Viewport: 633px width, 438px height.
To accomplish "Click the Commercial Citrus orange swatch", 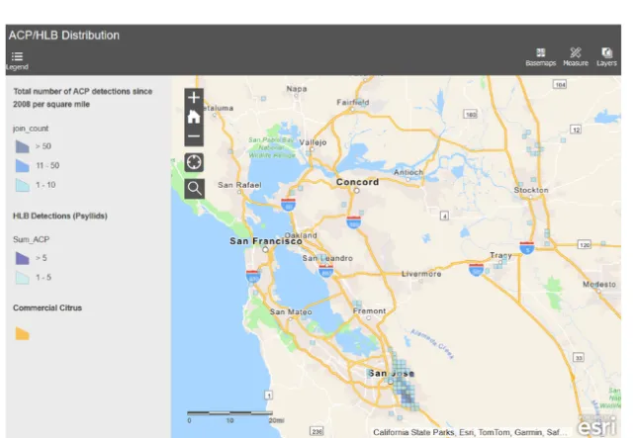I will click(22, 333).
